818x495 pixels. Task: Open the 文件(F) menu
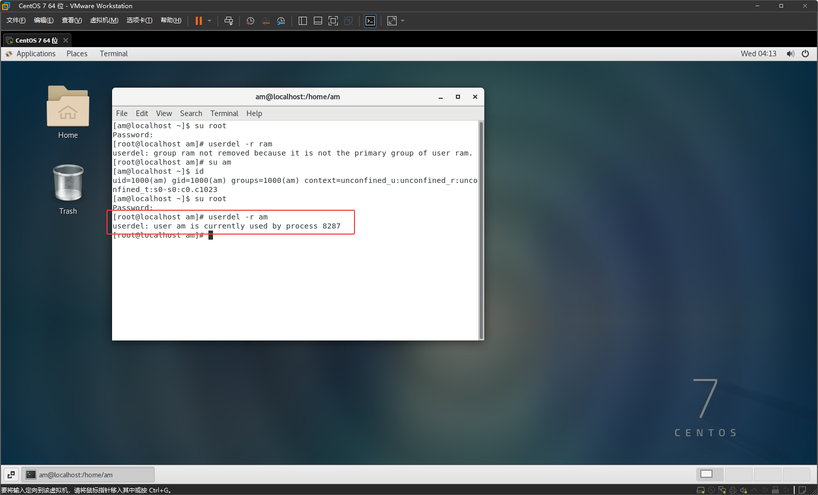[x=16, y=20]
